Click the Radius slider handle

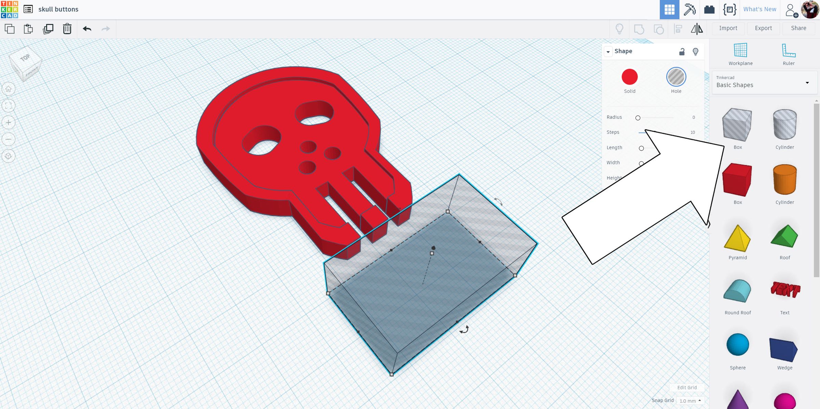[x=638, y=118]
